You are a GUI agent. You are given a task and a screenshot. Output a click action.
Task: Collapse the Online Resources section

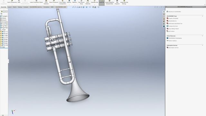click(x=202, y=36)
